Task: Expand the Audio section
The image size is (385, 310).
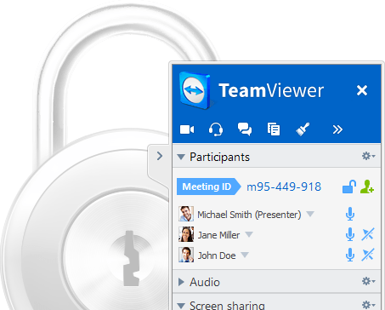Action: tap(181, 282)
